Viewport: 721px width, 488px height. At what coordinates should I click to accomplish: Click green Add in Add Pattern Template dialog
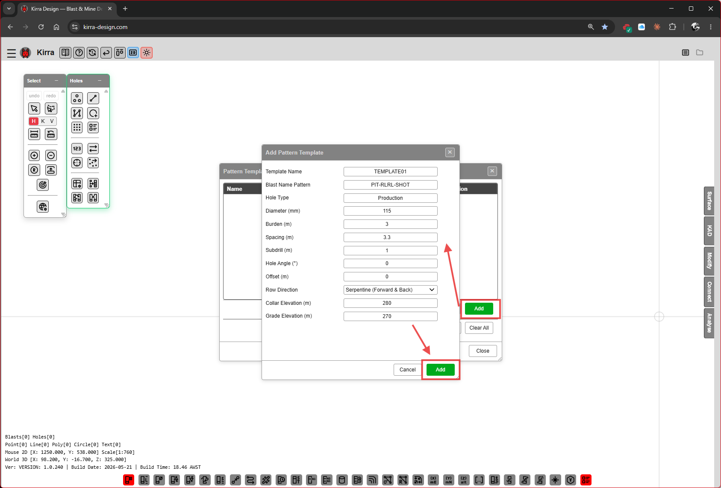click(x=441, y=370)
